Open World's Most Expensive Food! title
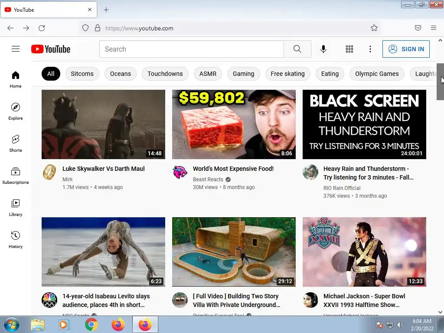The height and width of the screenshot is (333, 444). pyautogui.click(x=233, y=169)
